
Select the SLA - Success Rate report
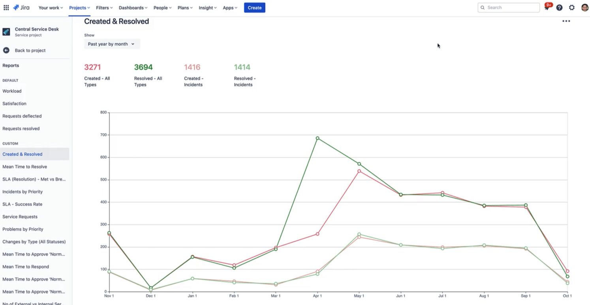23,204
